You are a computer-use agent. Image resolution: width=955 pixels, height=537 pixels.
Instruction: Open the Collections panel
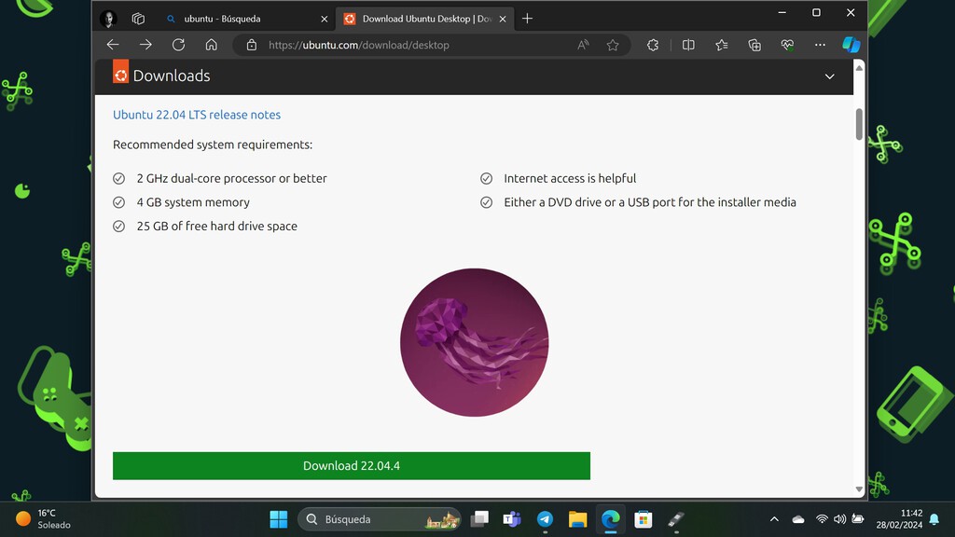click(754, 44)
